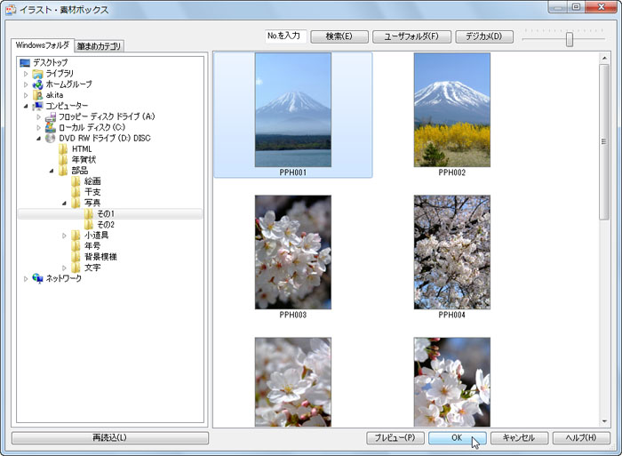Select the ホームグループ homegroup icon
This screenshot has height=456, width=622.
point(37,84)
